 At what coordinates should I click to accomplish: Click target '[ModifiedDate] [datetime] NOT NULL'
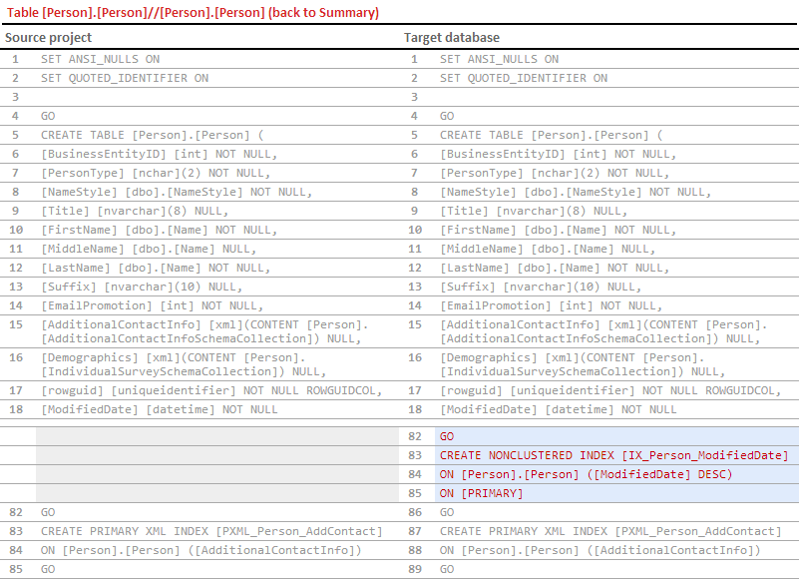click(x=559, y=409)
